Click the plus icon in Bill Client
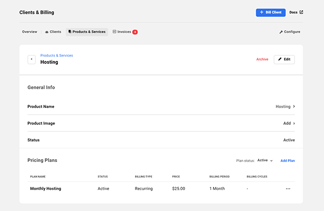This screenshot has width=324, height=211. coord(261,12)
